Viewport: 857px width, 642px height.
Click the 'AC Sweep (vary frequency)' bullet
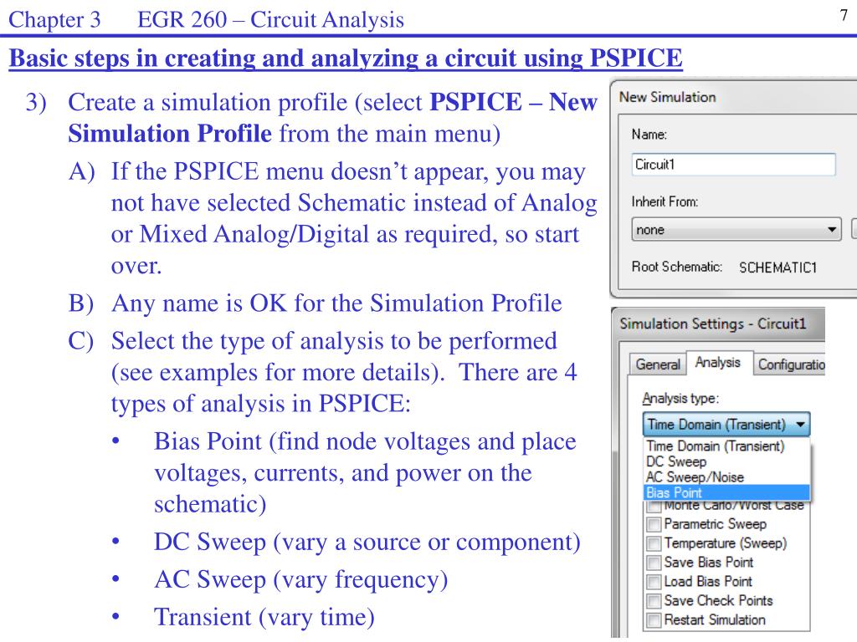pos(300,579)
